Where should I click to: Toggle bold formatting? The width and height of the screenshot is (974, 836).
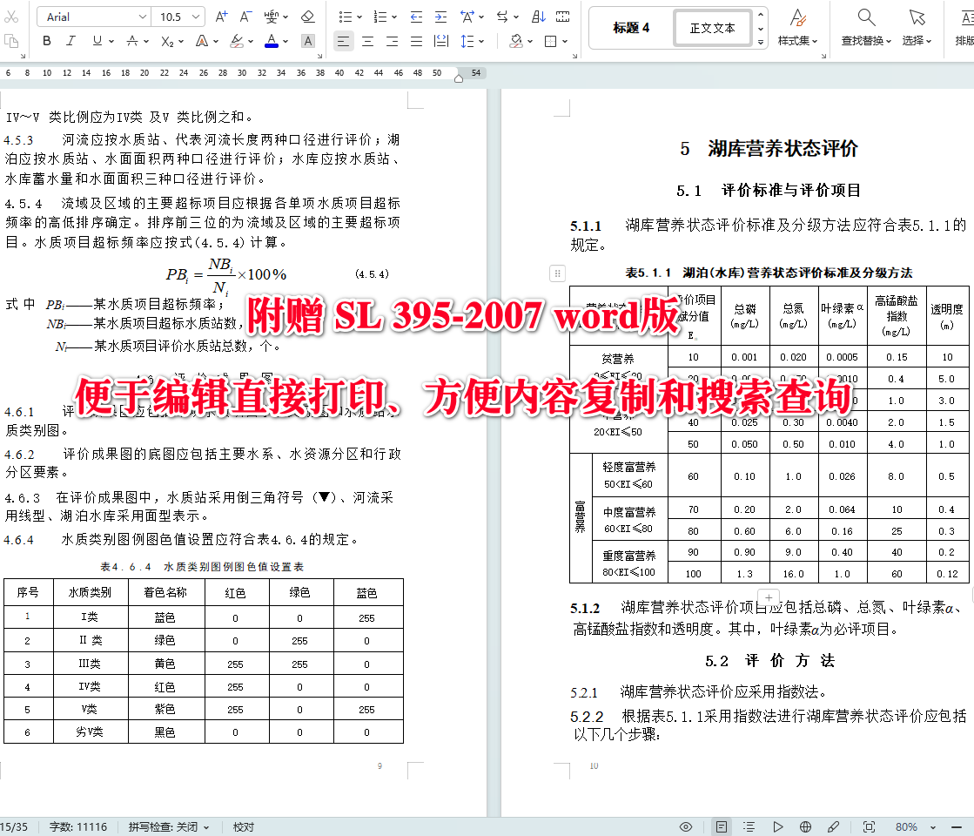(x=46, y=42)
